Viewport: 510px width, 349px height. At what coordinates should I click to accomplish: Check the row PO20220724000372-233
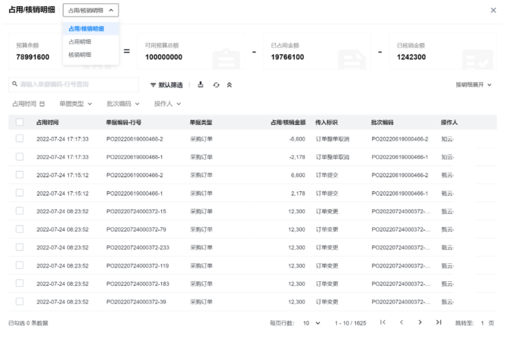20,247
